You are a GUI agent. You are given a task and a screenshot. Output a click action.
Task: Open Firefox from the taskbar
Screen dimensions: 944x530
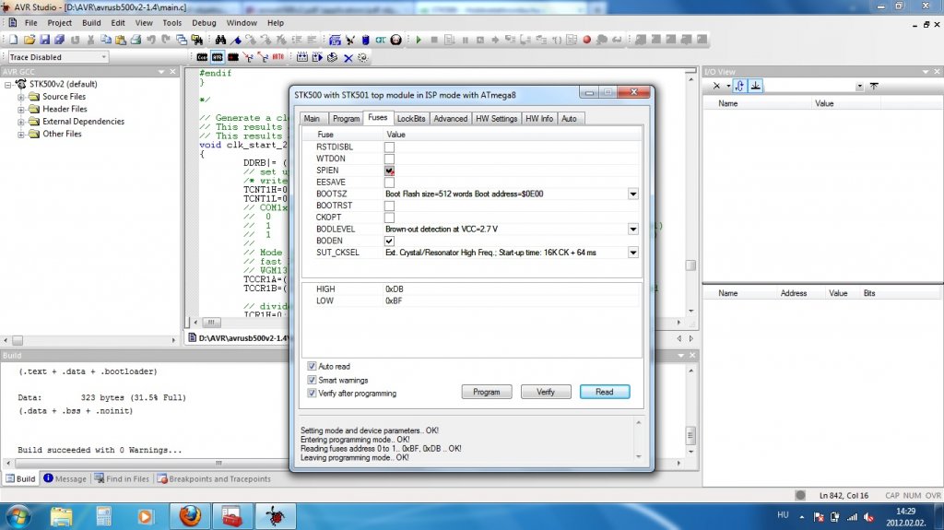click(190, 516)
